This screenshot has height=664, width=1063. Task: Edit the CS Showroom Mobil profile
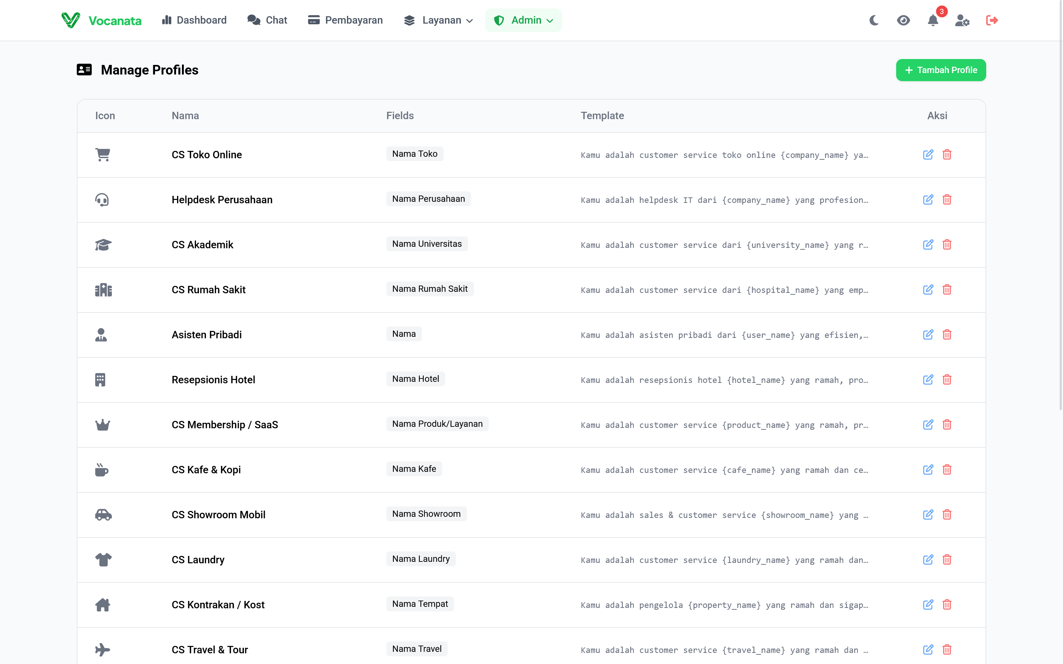pyautogui.click(x=928, y=515)
